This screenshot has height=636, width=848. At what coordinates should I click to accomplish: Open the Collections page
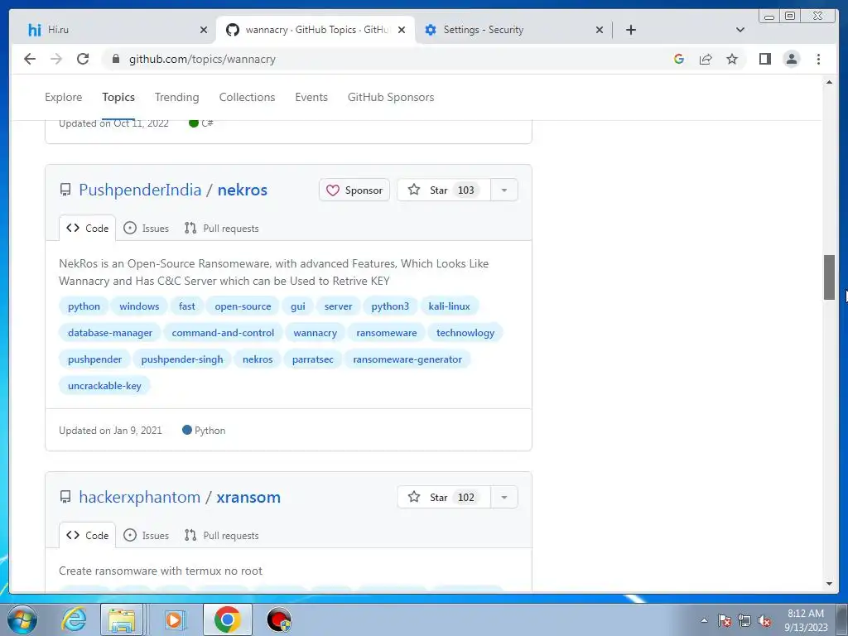tap(247, 98)
